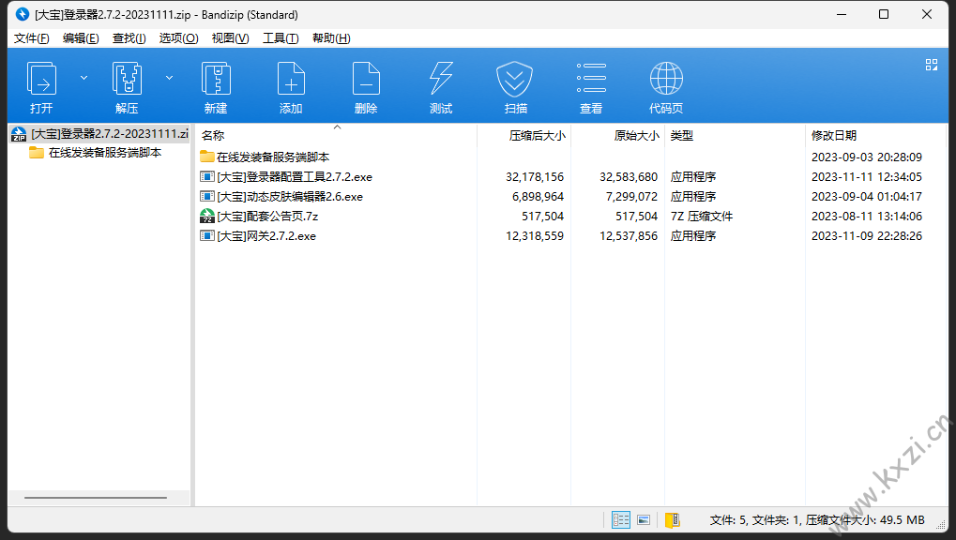
Task: Select [大宝]动态皮肤编辑器2.6.exe file row
Action: [x=570, y=196]
